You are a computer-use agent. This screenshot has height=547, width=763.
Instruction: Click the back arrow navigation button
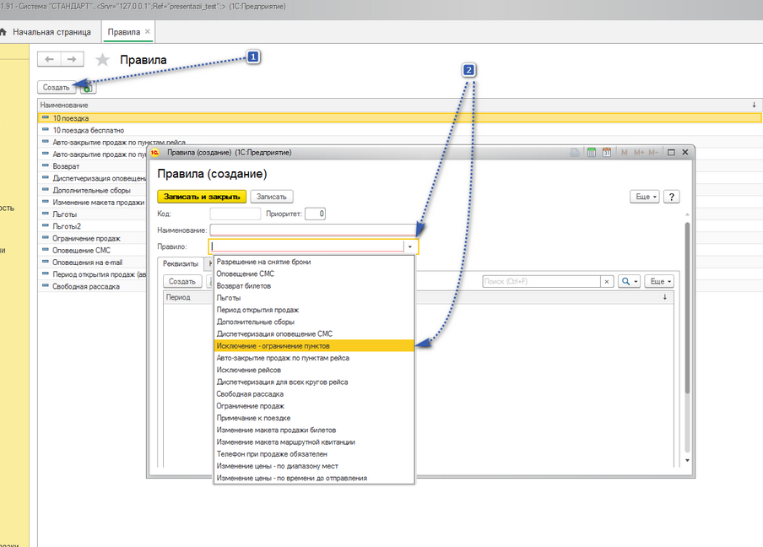[x=50, y=59]
